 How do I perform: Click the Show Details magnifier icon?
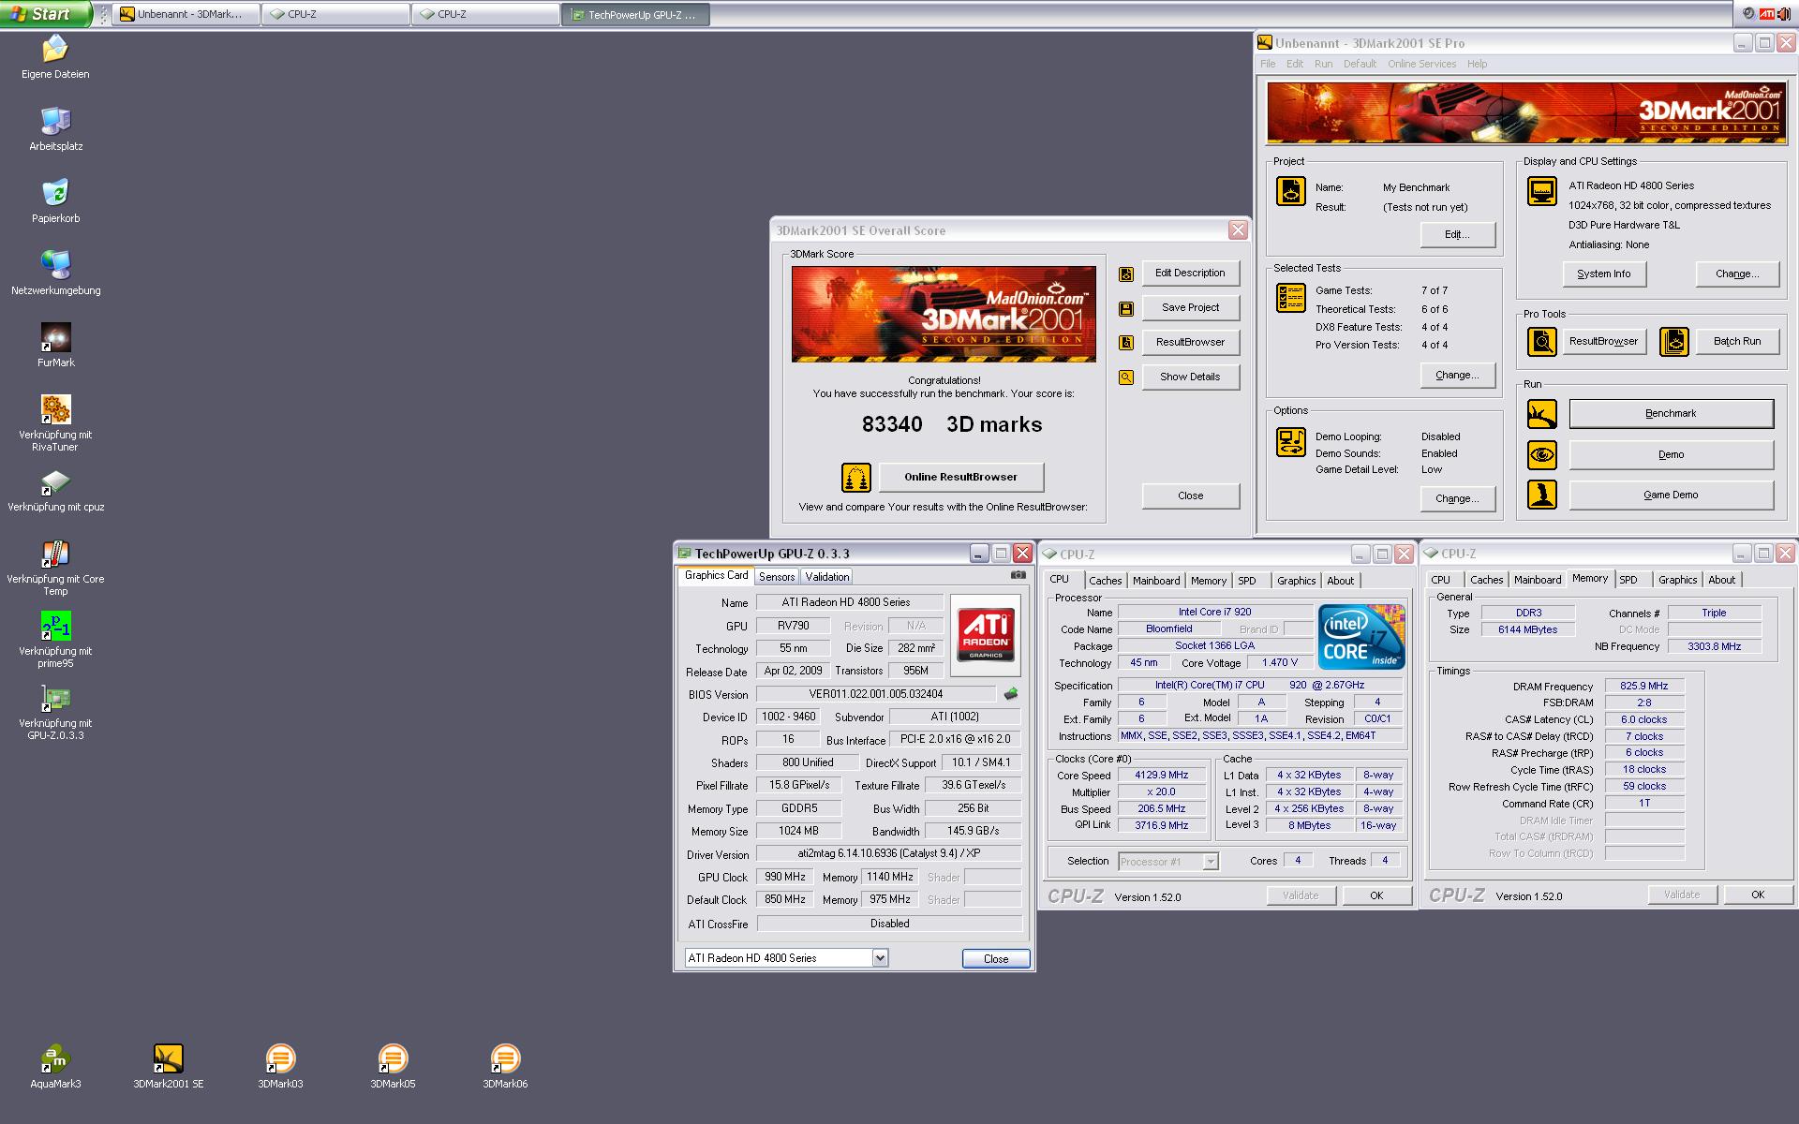point(1126,377)
